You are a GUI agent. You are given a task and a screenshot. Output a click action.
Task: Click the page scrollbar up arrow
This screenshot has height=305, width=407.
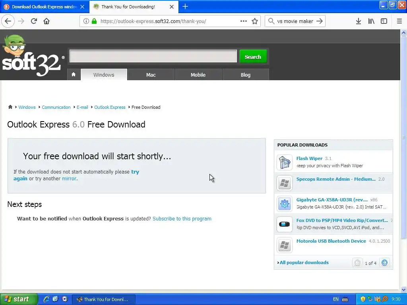pyautogui.click(x=403, y=33)
